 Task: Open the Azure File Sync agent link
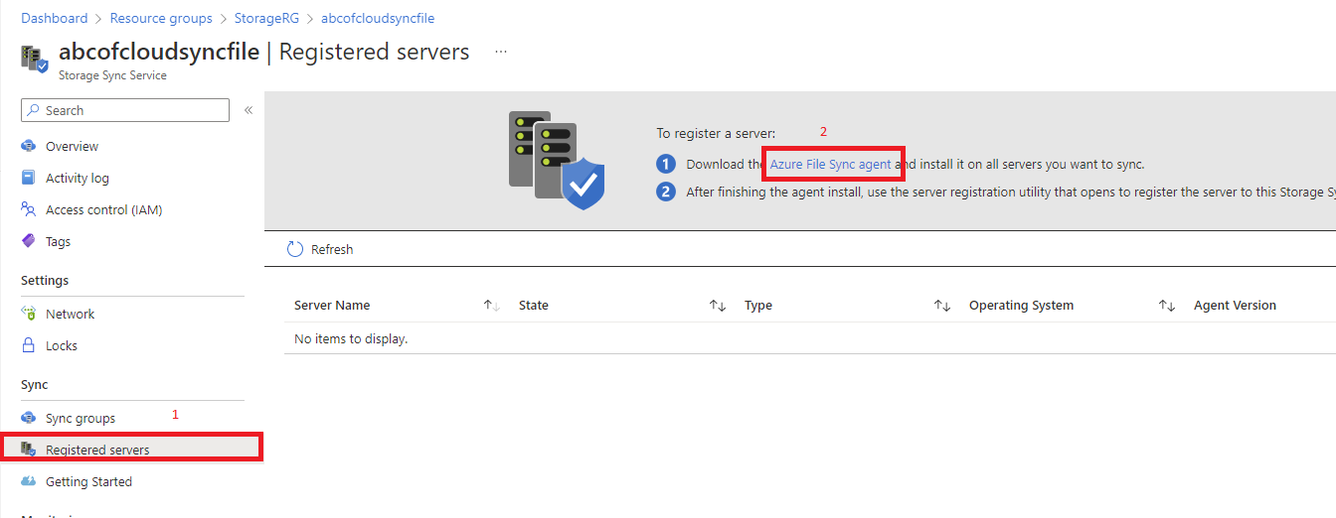click(x=831, y=164)
